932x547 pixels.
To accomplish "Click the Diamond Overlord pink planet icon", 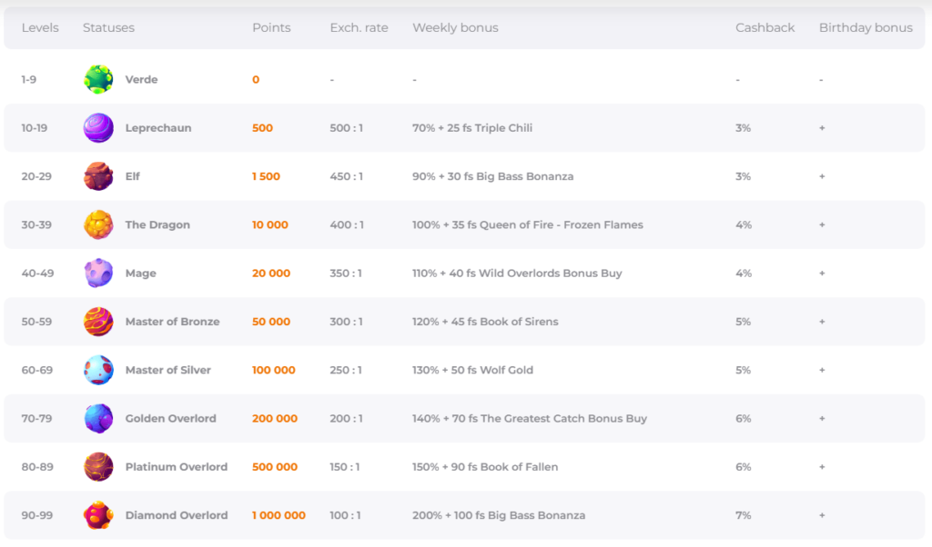I will click(98, 515).
